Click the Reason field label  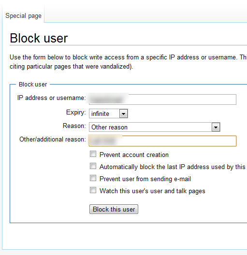click(74, 126)
